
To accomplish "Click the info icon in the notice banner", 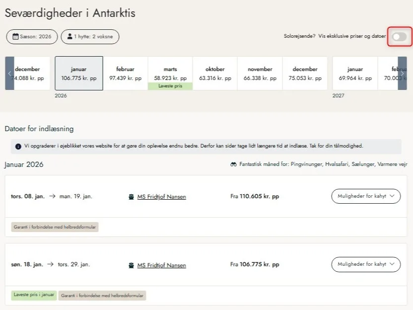I will click(18, 147).
